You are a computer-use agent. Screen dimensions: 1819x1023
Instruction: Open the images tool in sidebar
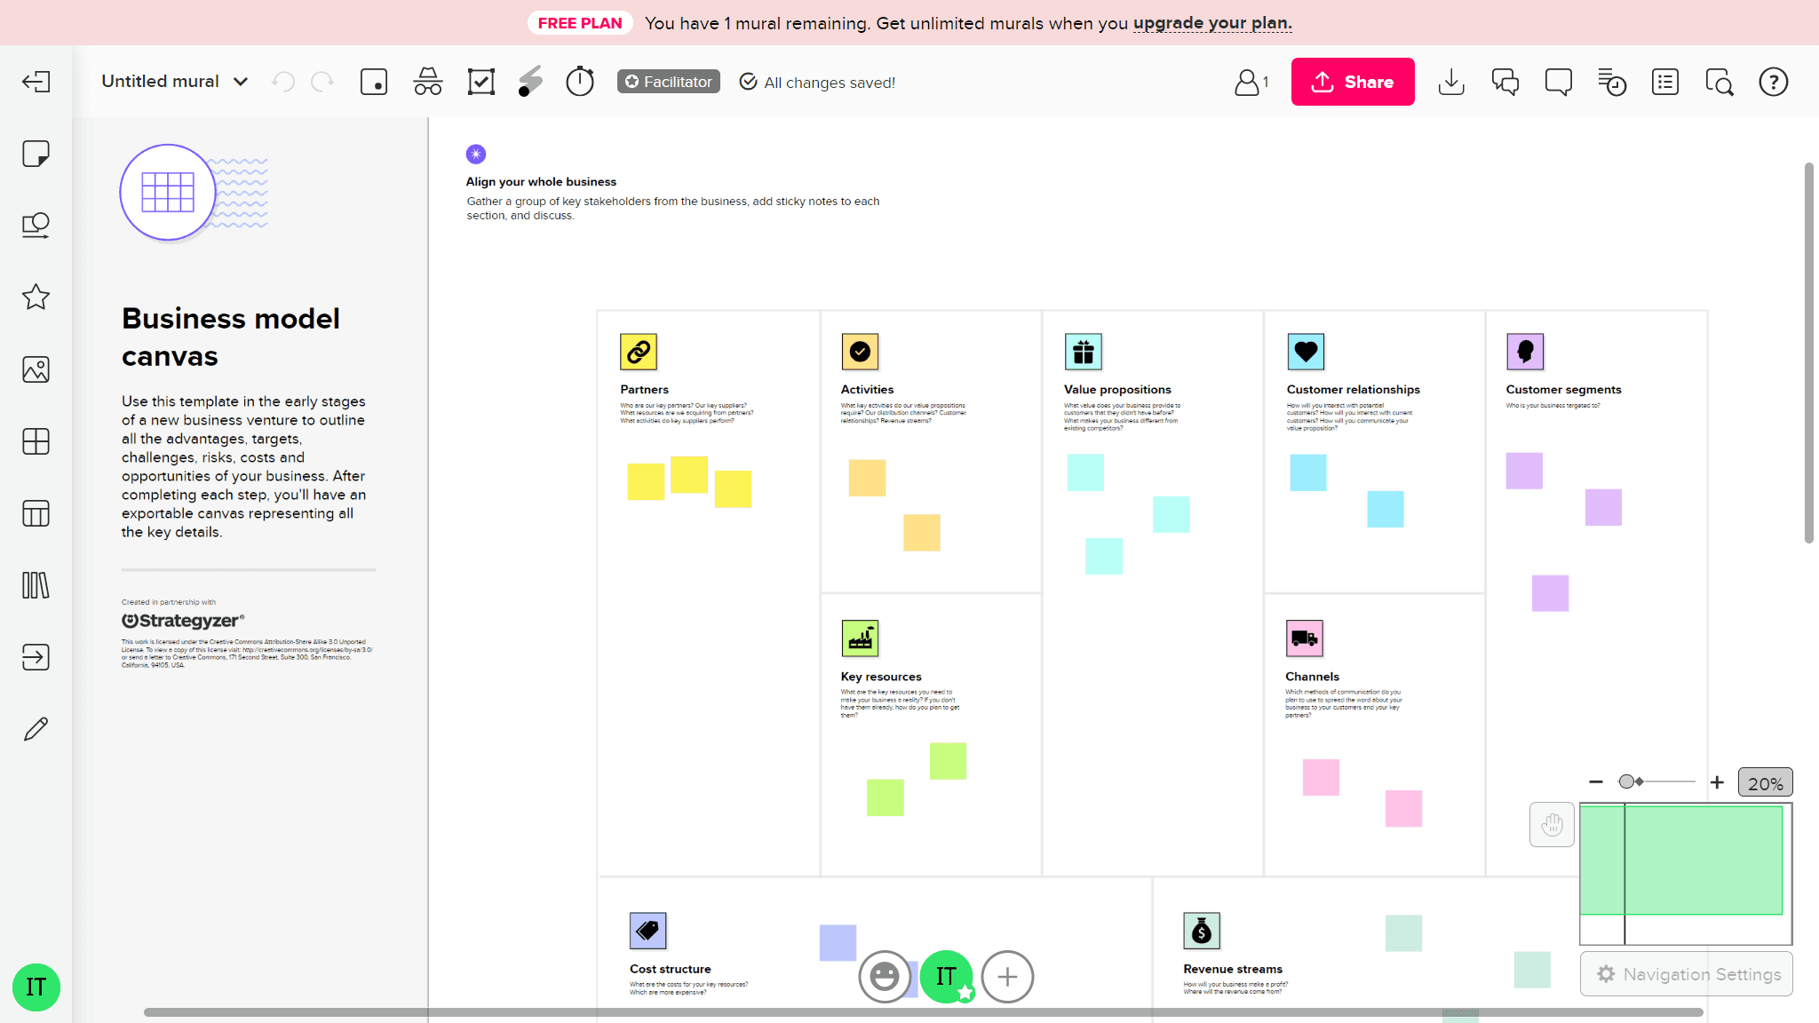click(36, 369)
